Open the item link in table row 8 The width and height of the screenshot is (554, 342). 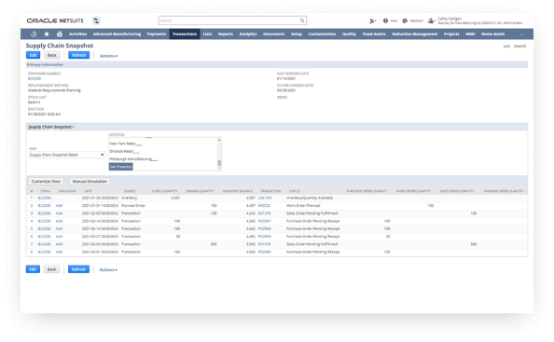(45, 253)
